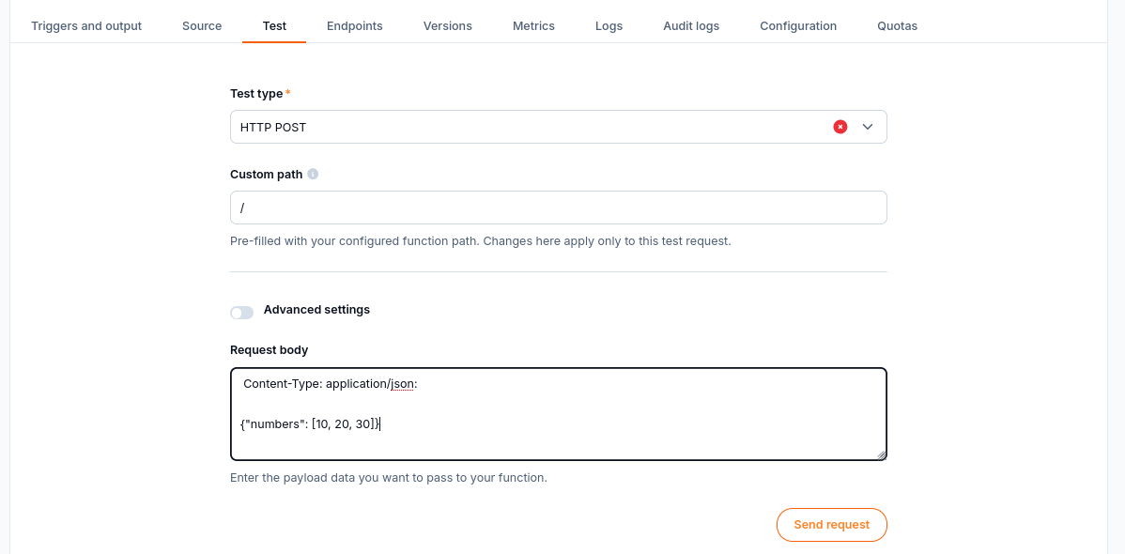Click the "Test type" field label
Image resolution: width=1125 pixels, height=554 pixels.
[x=257, y=93]
